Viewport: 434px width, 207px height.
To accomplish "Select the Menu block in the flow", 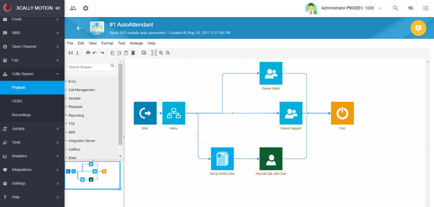I will point(174,113).
